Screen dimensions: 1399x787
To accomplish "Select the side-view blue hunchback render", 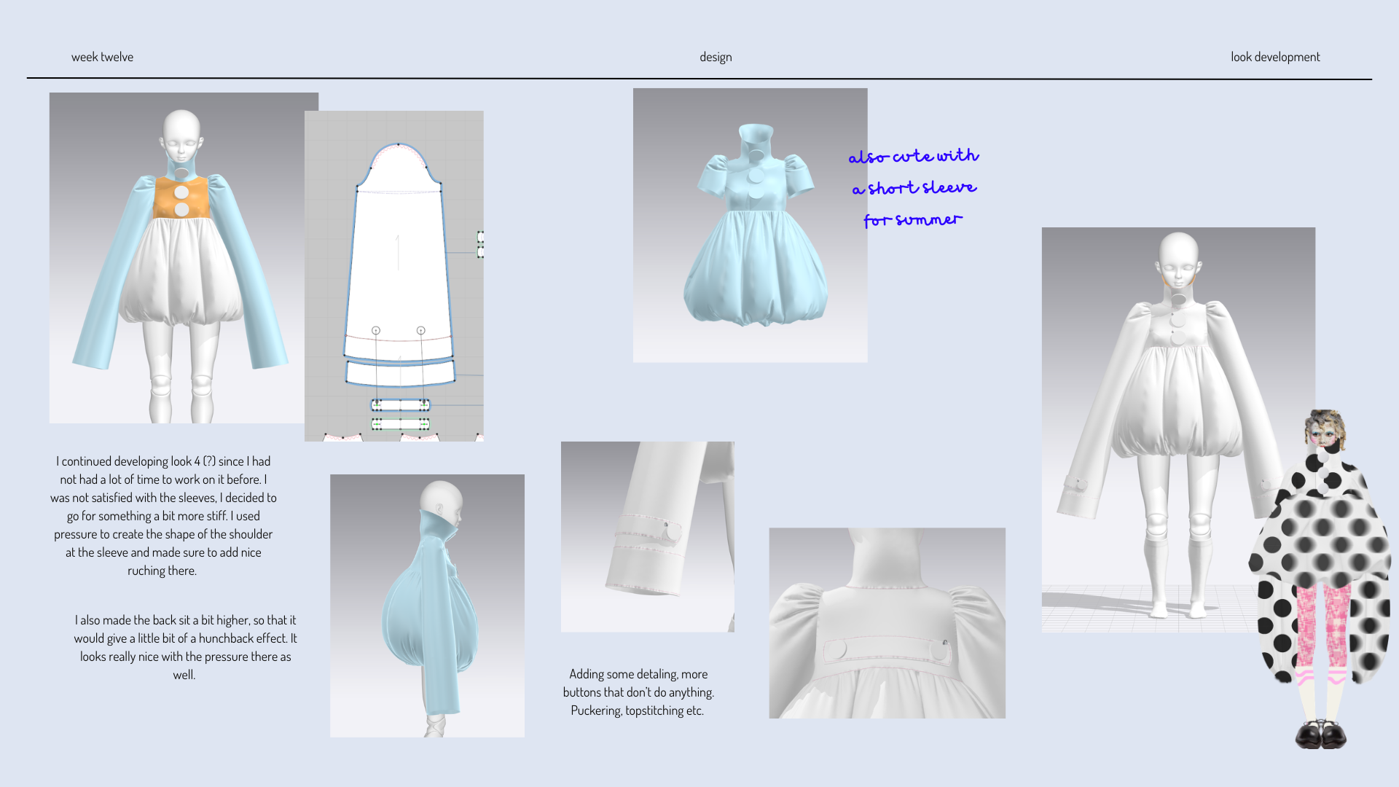I will coord(427,606).
